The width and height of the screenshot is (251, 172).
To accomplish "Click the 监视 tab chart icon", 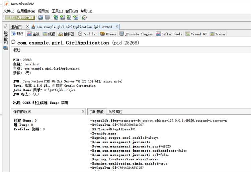I will [x=29, y=34].
